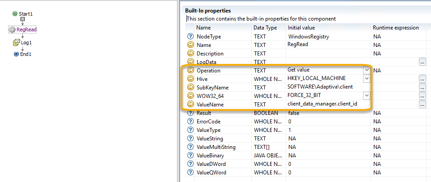Click the SubKeyName initial value field

pos(329,87)
